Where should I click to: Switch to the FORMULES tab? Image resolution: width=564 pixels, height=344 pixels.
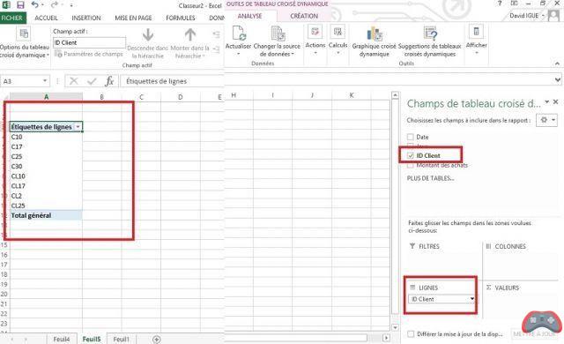pyautogui.click(x=180, y=18)
